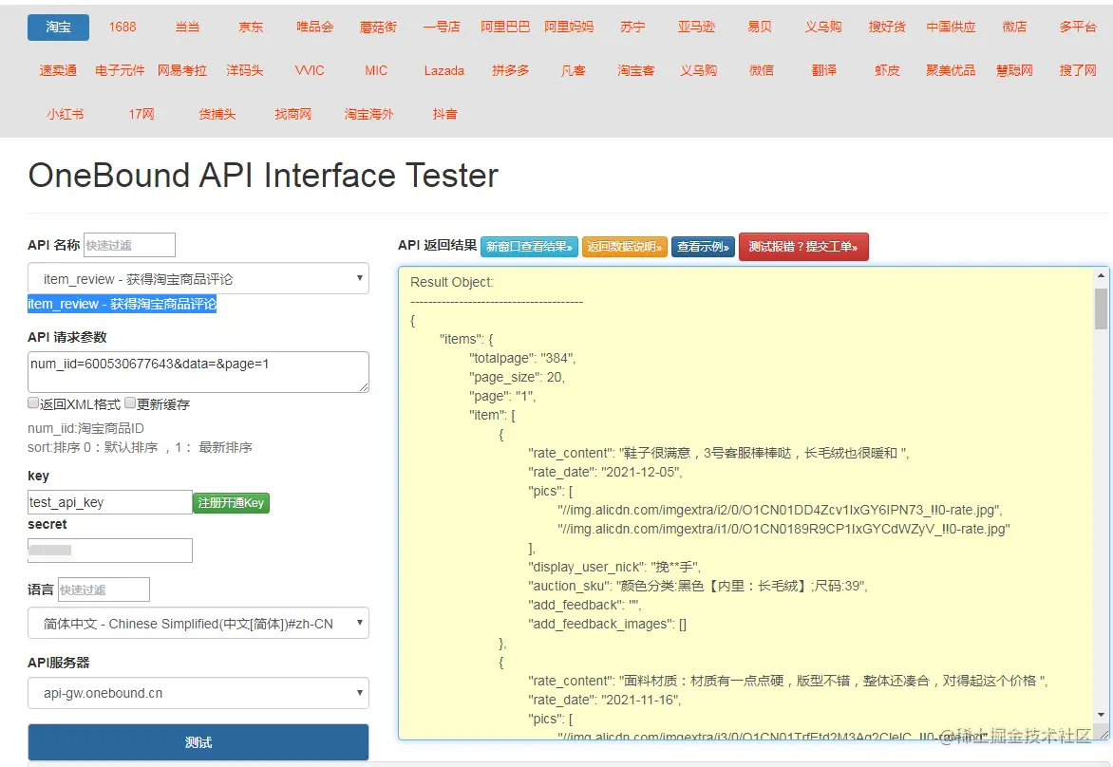Open the 17网 tab
This screenshot has width=1113, height=767.
point(141,114)
